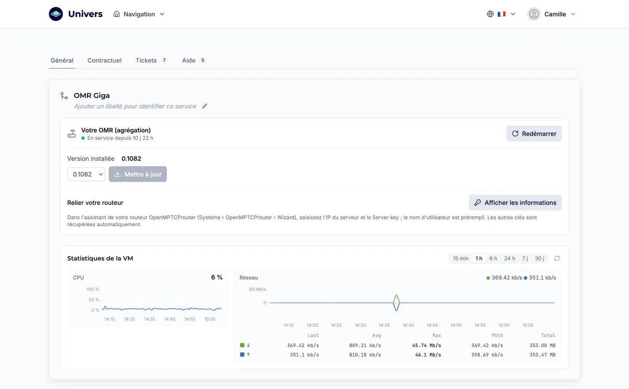This screenshot has width=629, height=389.
Task: Click the router icon beside Votre OMR
Action: (x=72, y=134)
